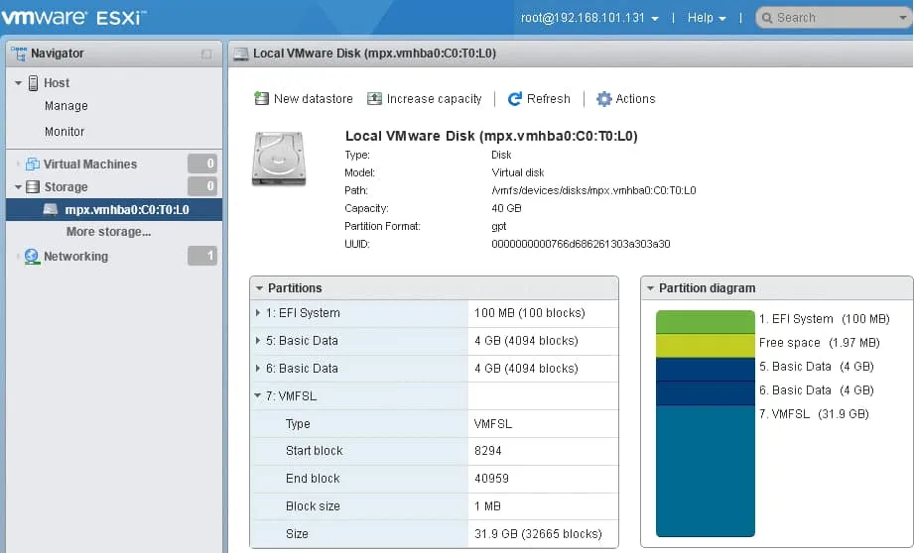Click the Actions gear icon

[603, 99]
